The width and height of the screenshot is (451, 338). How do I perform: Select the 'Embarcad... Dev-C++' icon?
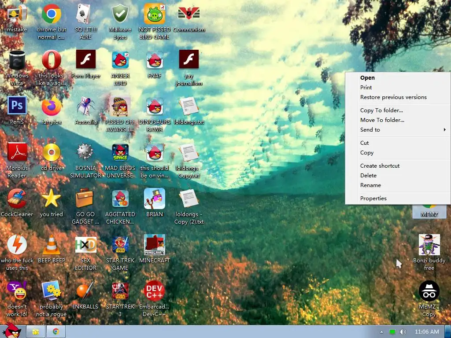coord(155,299)
